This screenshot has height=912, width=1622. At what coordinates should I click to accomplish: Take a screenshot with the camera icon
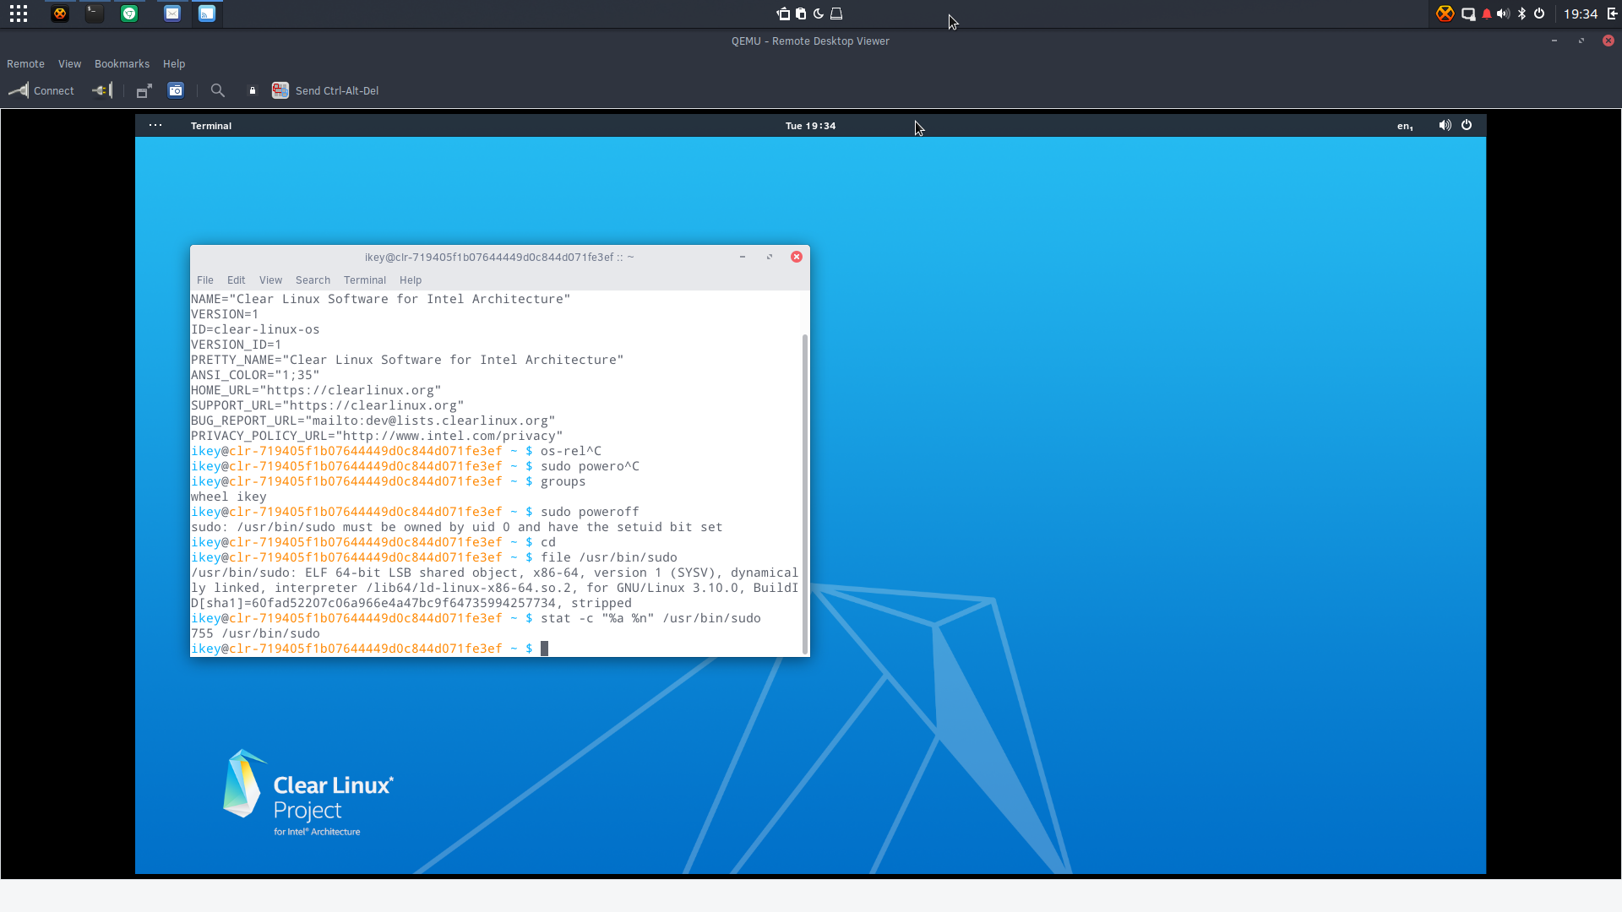pyautogui.click(x=176, y=90)
